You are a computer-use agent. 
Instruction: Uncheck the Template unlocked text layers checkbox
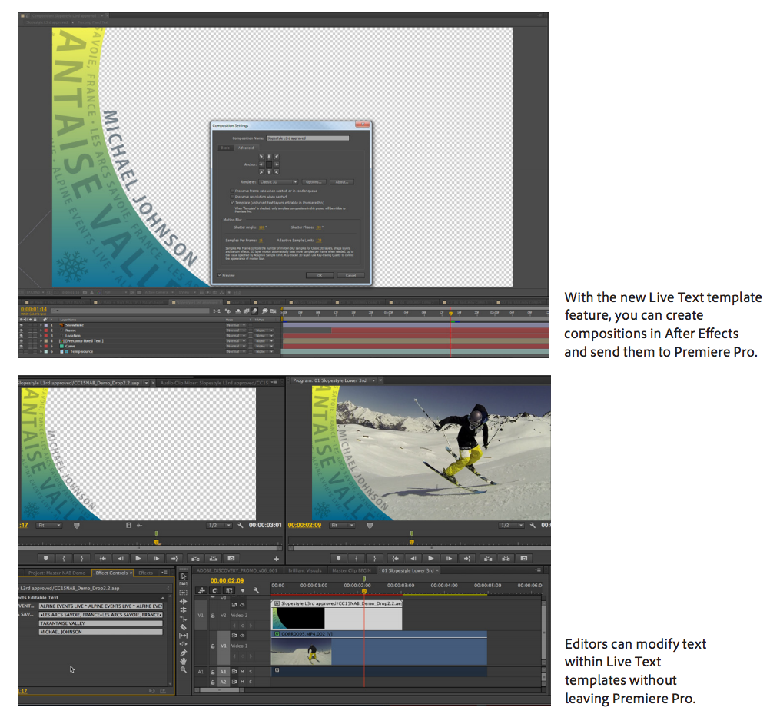[232, 202]
